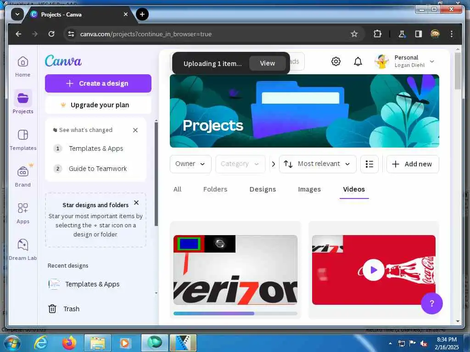Open the Verizon video thumbnail
The image size is (470, 352).
point(235,269)
